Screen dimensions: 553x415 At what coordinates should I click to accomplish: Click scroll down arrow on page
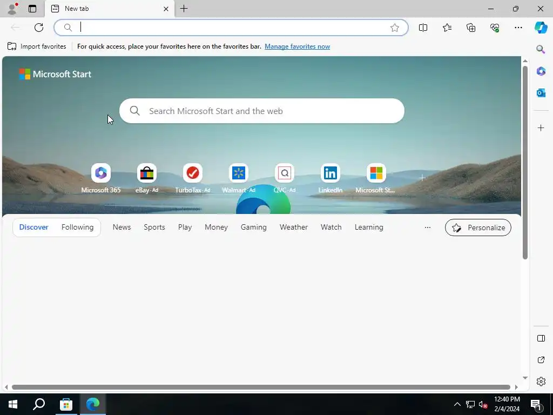(x=525, y=378)
